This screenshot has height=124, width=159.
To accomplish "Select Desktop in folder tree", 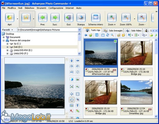I will [x=10, y=34].
